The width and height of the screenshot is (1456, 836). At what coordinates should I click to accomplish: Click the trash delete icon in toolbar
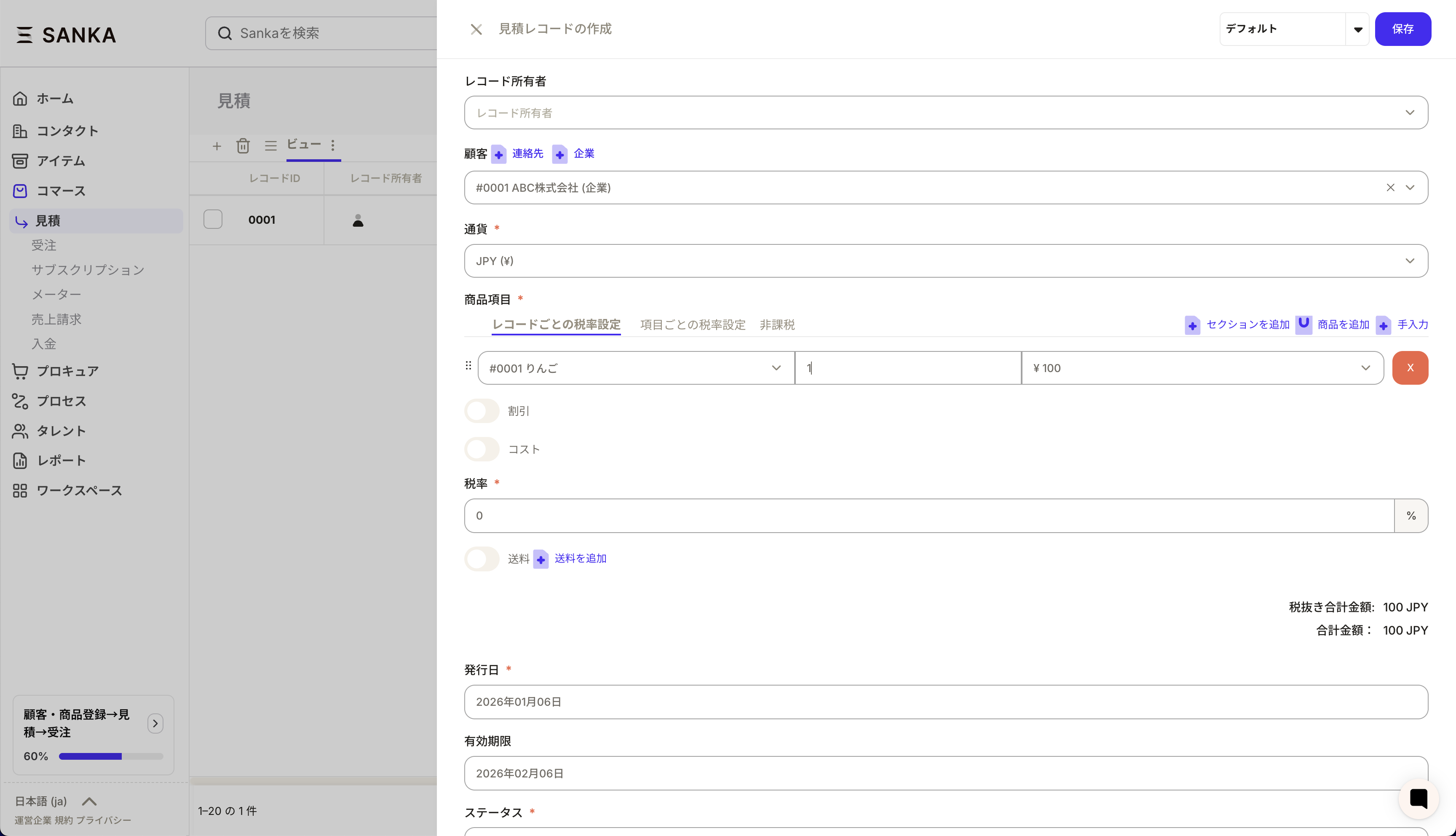tap(243, 146)
